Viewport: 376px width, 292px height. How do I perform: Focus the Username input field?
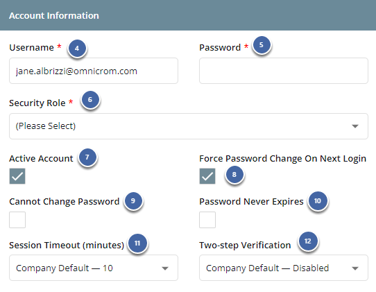pos(94,71)
